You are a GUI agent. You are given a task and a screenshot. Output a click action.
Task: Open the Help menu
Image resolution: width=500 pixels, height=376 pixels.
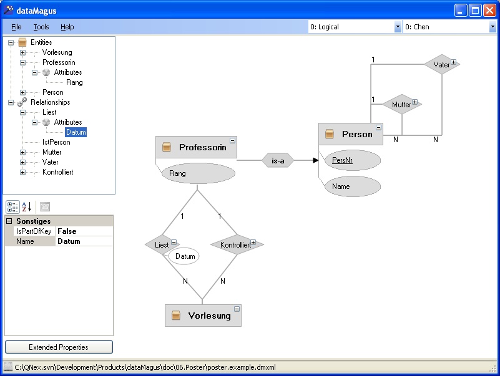pos(67,27)
